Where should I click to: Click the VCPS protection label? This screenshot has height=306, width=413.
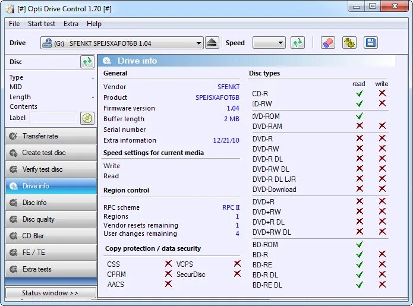coord(184,264)
